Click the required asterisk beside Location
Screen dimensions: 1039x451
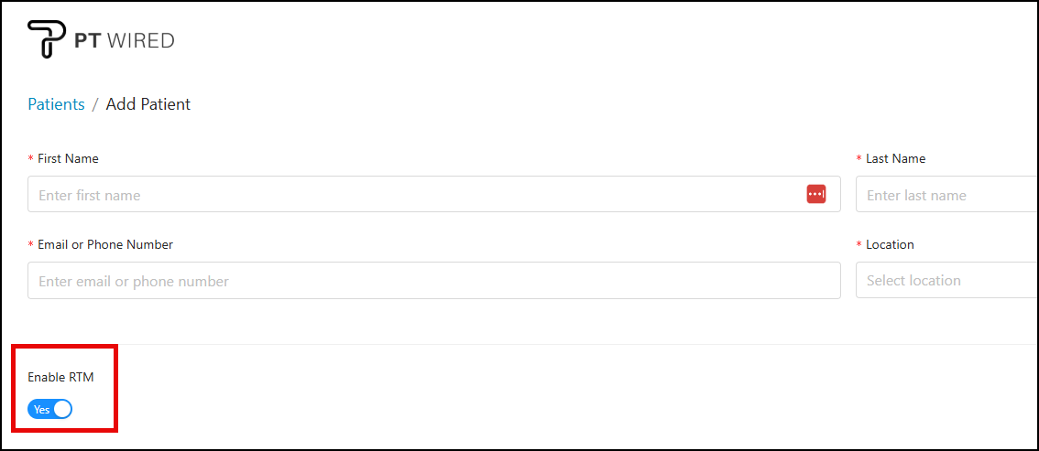coord(859,245)
